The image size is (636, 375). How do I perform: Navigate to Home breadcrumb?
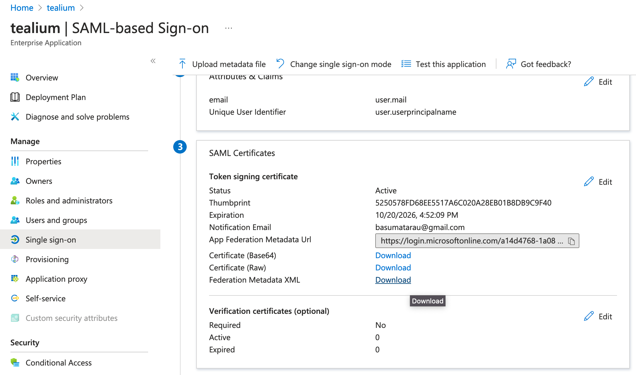coord(22,8)
